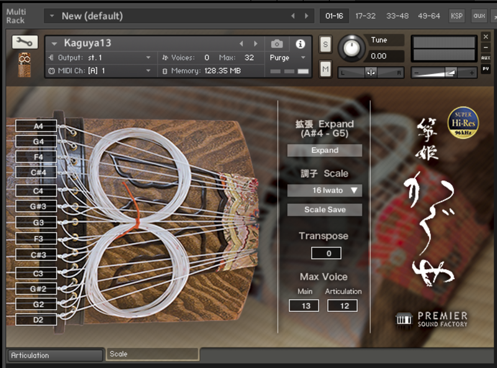Click the Voices icon

coord(165,58)
